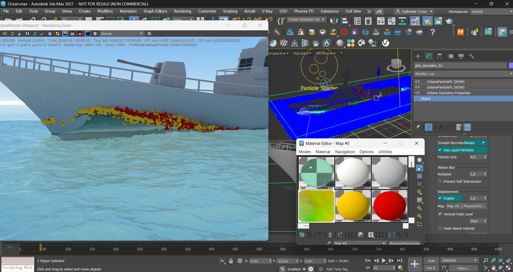The image size is (513, 272).
Task: Click the Phoenix FD help question mark
Action: coord(432,32)
